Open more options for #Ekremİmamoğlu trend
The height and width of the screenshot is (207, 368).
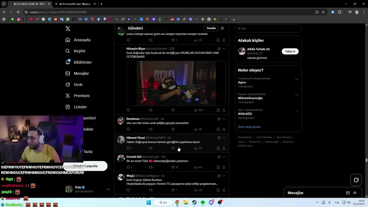click(x=297, y=95)
